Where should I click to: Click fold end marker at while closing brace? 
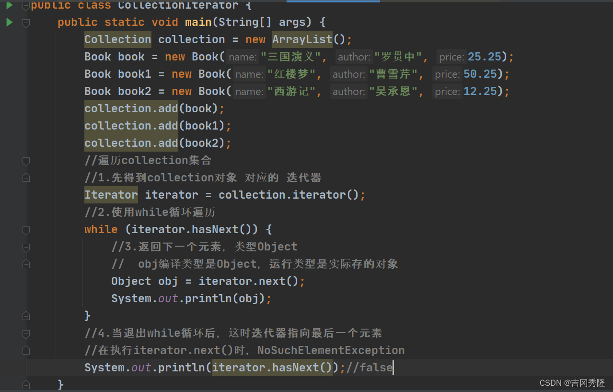coord(26,316)
